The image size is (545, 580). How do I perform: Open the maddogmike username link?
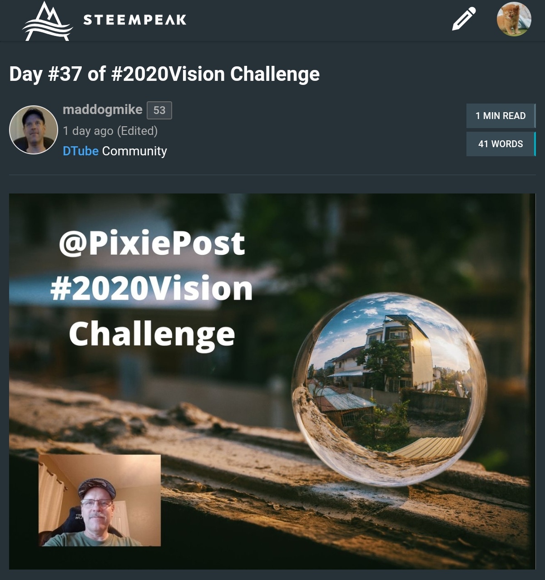click(x=102, y=109)
